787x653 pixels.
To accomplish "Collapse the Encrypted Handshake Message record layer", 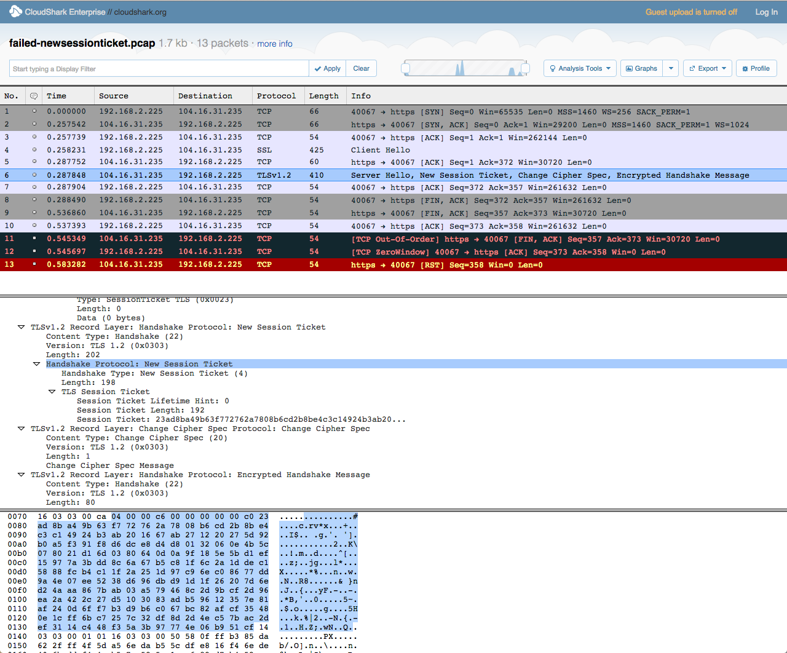I will coord(22,475).
